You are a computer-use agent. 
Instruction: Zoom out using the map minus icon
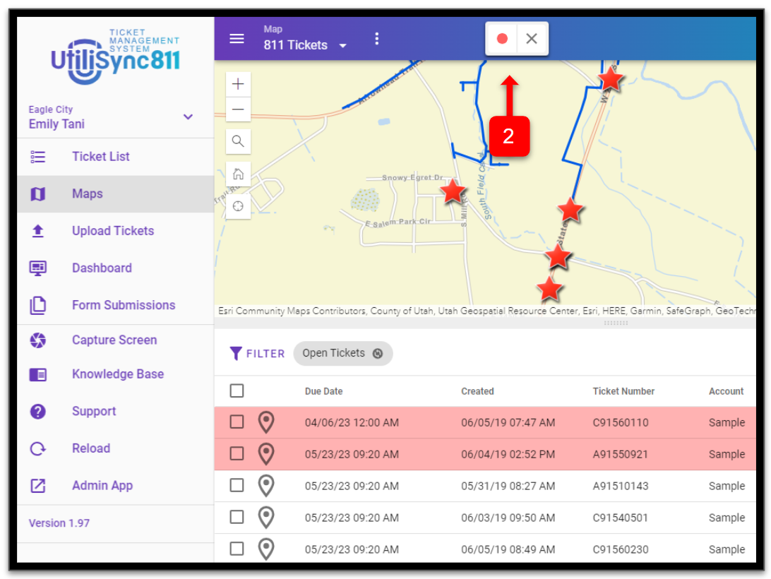pos(238,109)
